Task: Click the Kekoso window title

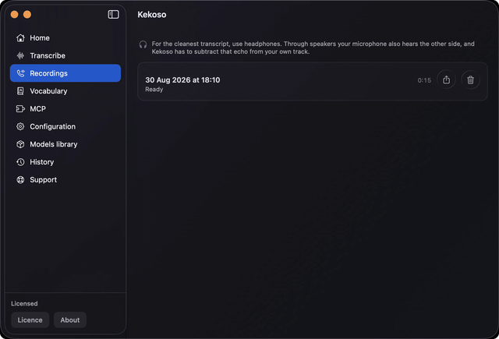Action: [x=152, y=15]
